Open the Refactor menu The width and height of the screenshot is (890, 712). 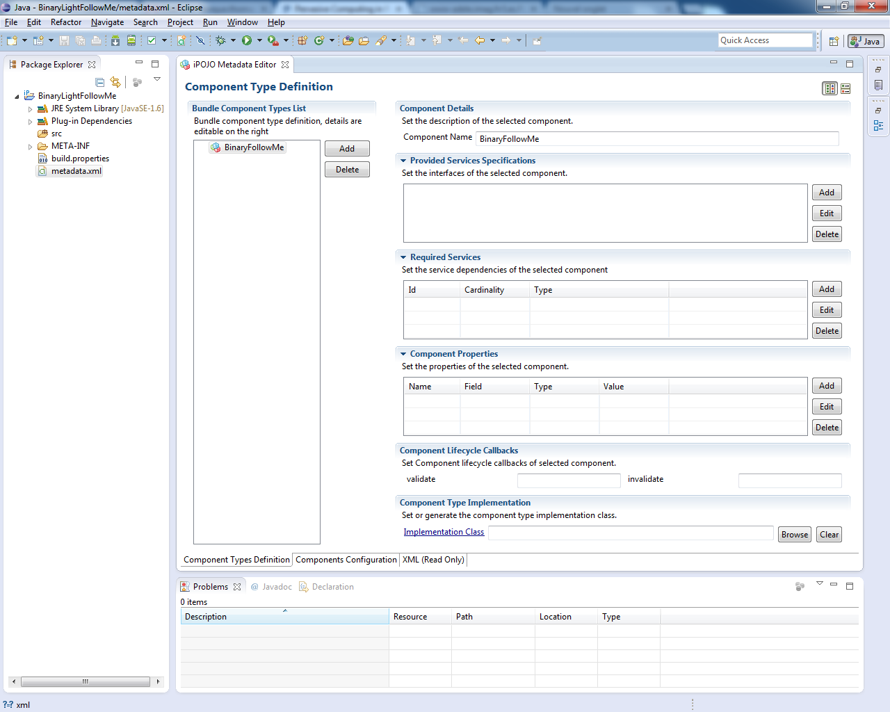[66, 22]
